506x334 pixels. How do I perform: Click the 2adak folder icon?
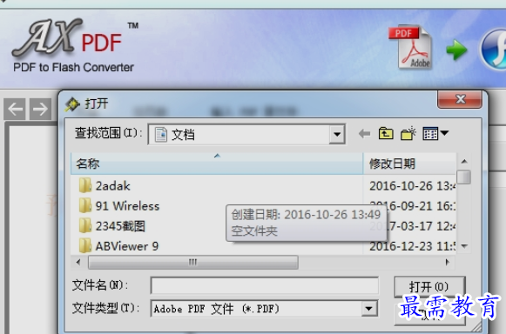click(x=84, y=185)
